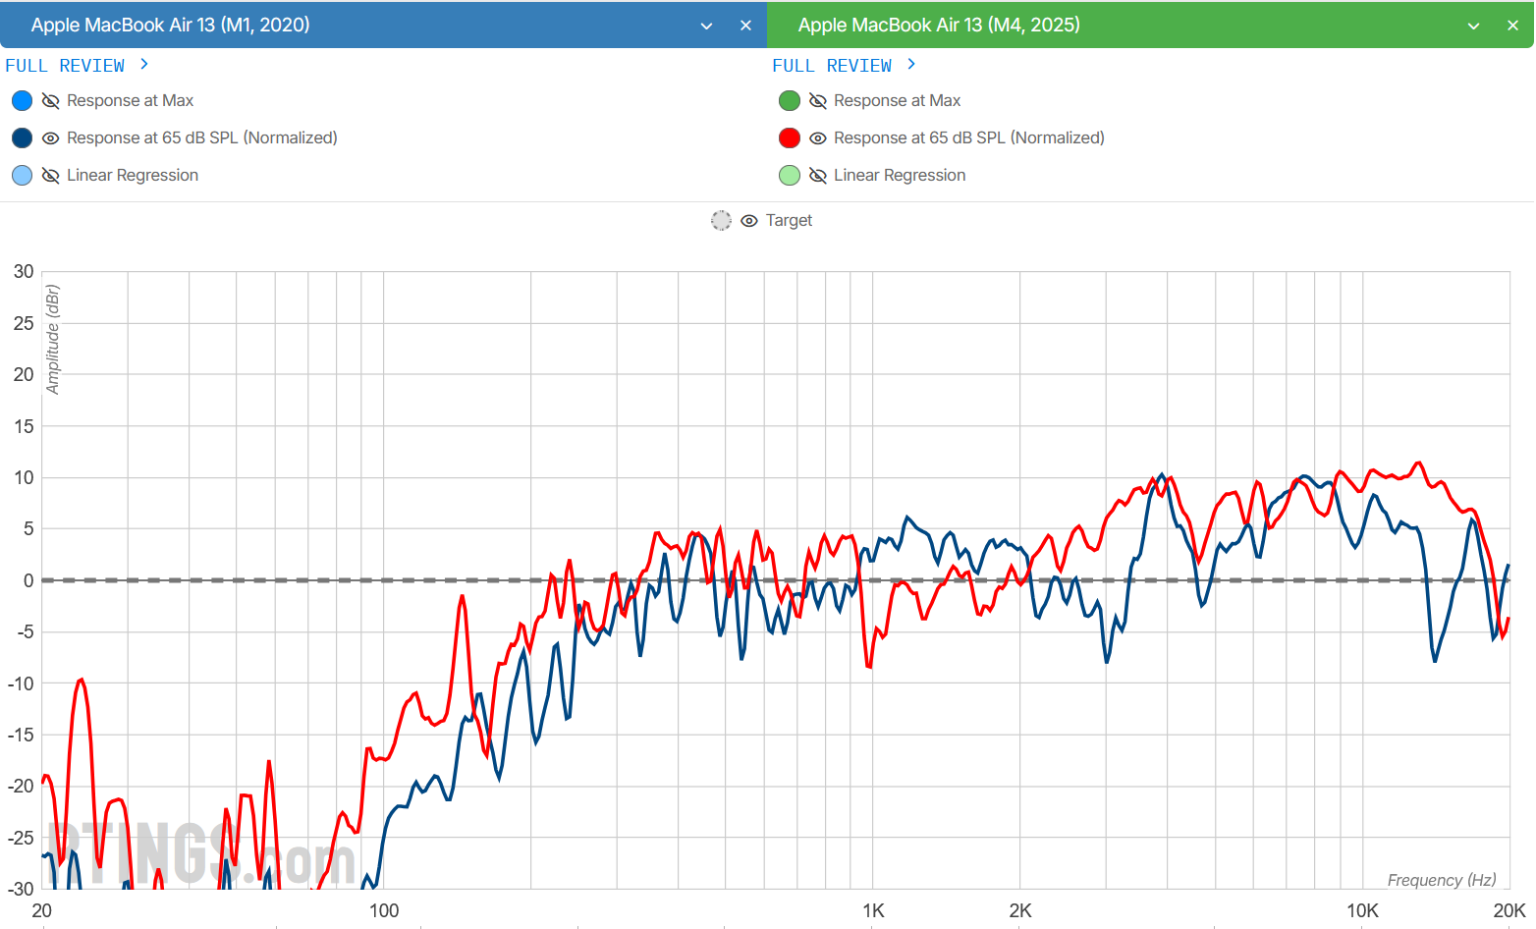
Task: Click the light green M4 Linear Regression swatch
Action: [790, 176]
